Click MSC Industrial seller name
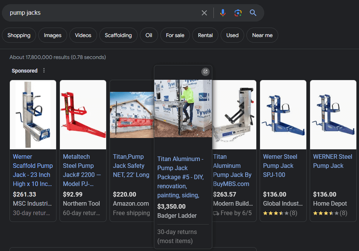The width and height of the screenshot is (359, 251). (x=32, y=203)
